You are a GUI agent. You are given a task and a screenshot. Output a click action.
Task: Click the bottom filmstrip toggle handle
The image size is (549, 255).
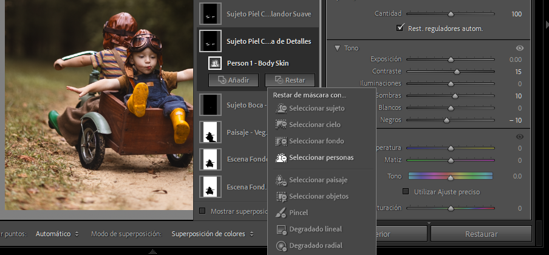[152, 252]
